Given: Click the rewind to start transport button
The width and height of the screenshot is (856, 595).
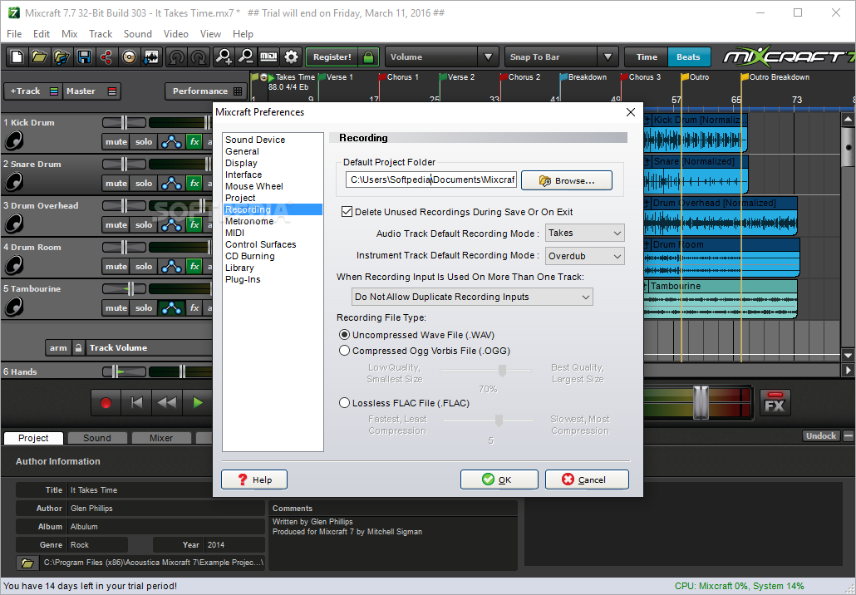Looking at the screenshot, I should pos(136,403).
